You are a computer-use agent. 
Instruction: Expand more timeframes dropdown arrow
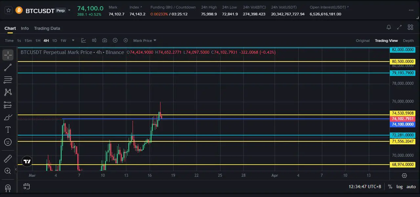[x=73, y=41]
